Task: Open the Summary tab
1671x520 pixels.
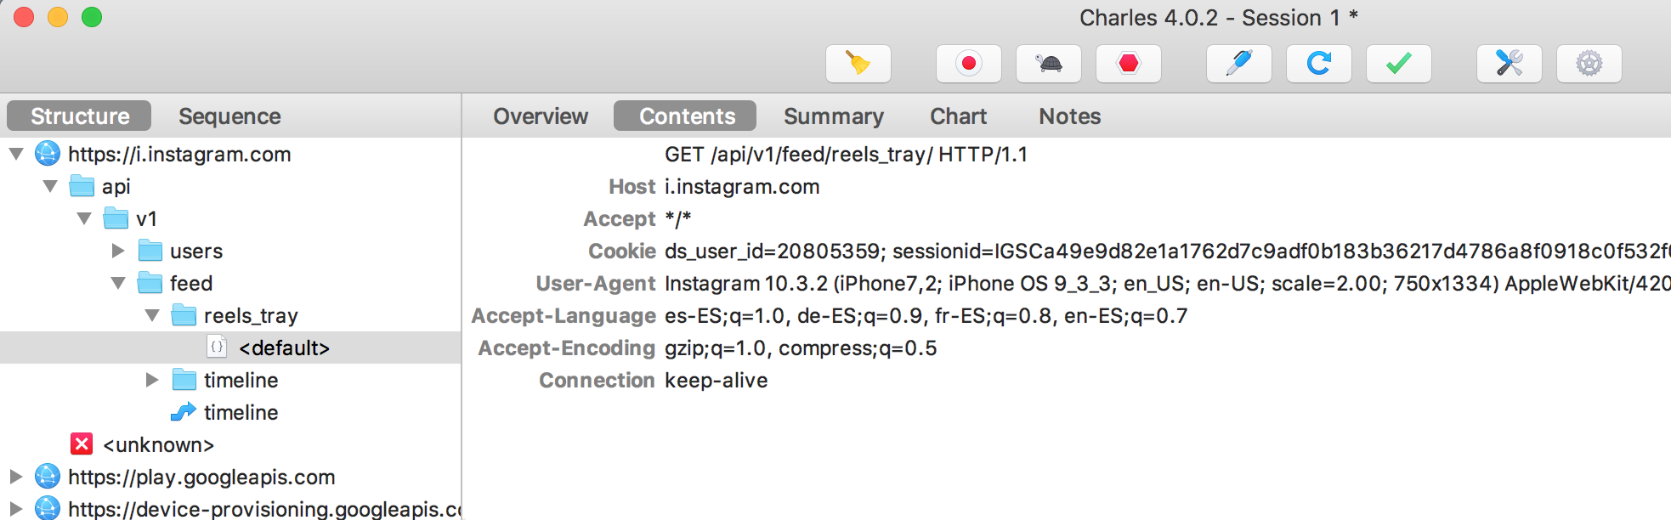Action: tap(834, 116)
